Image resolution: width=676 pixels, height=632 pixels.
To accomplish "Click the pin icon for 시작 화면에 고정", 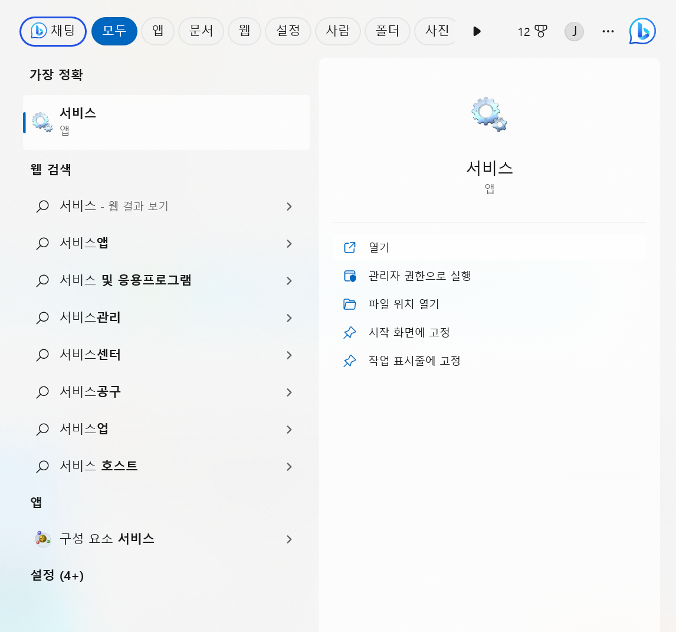I will [x=350, y=332].
